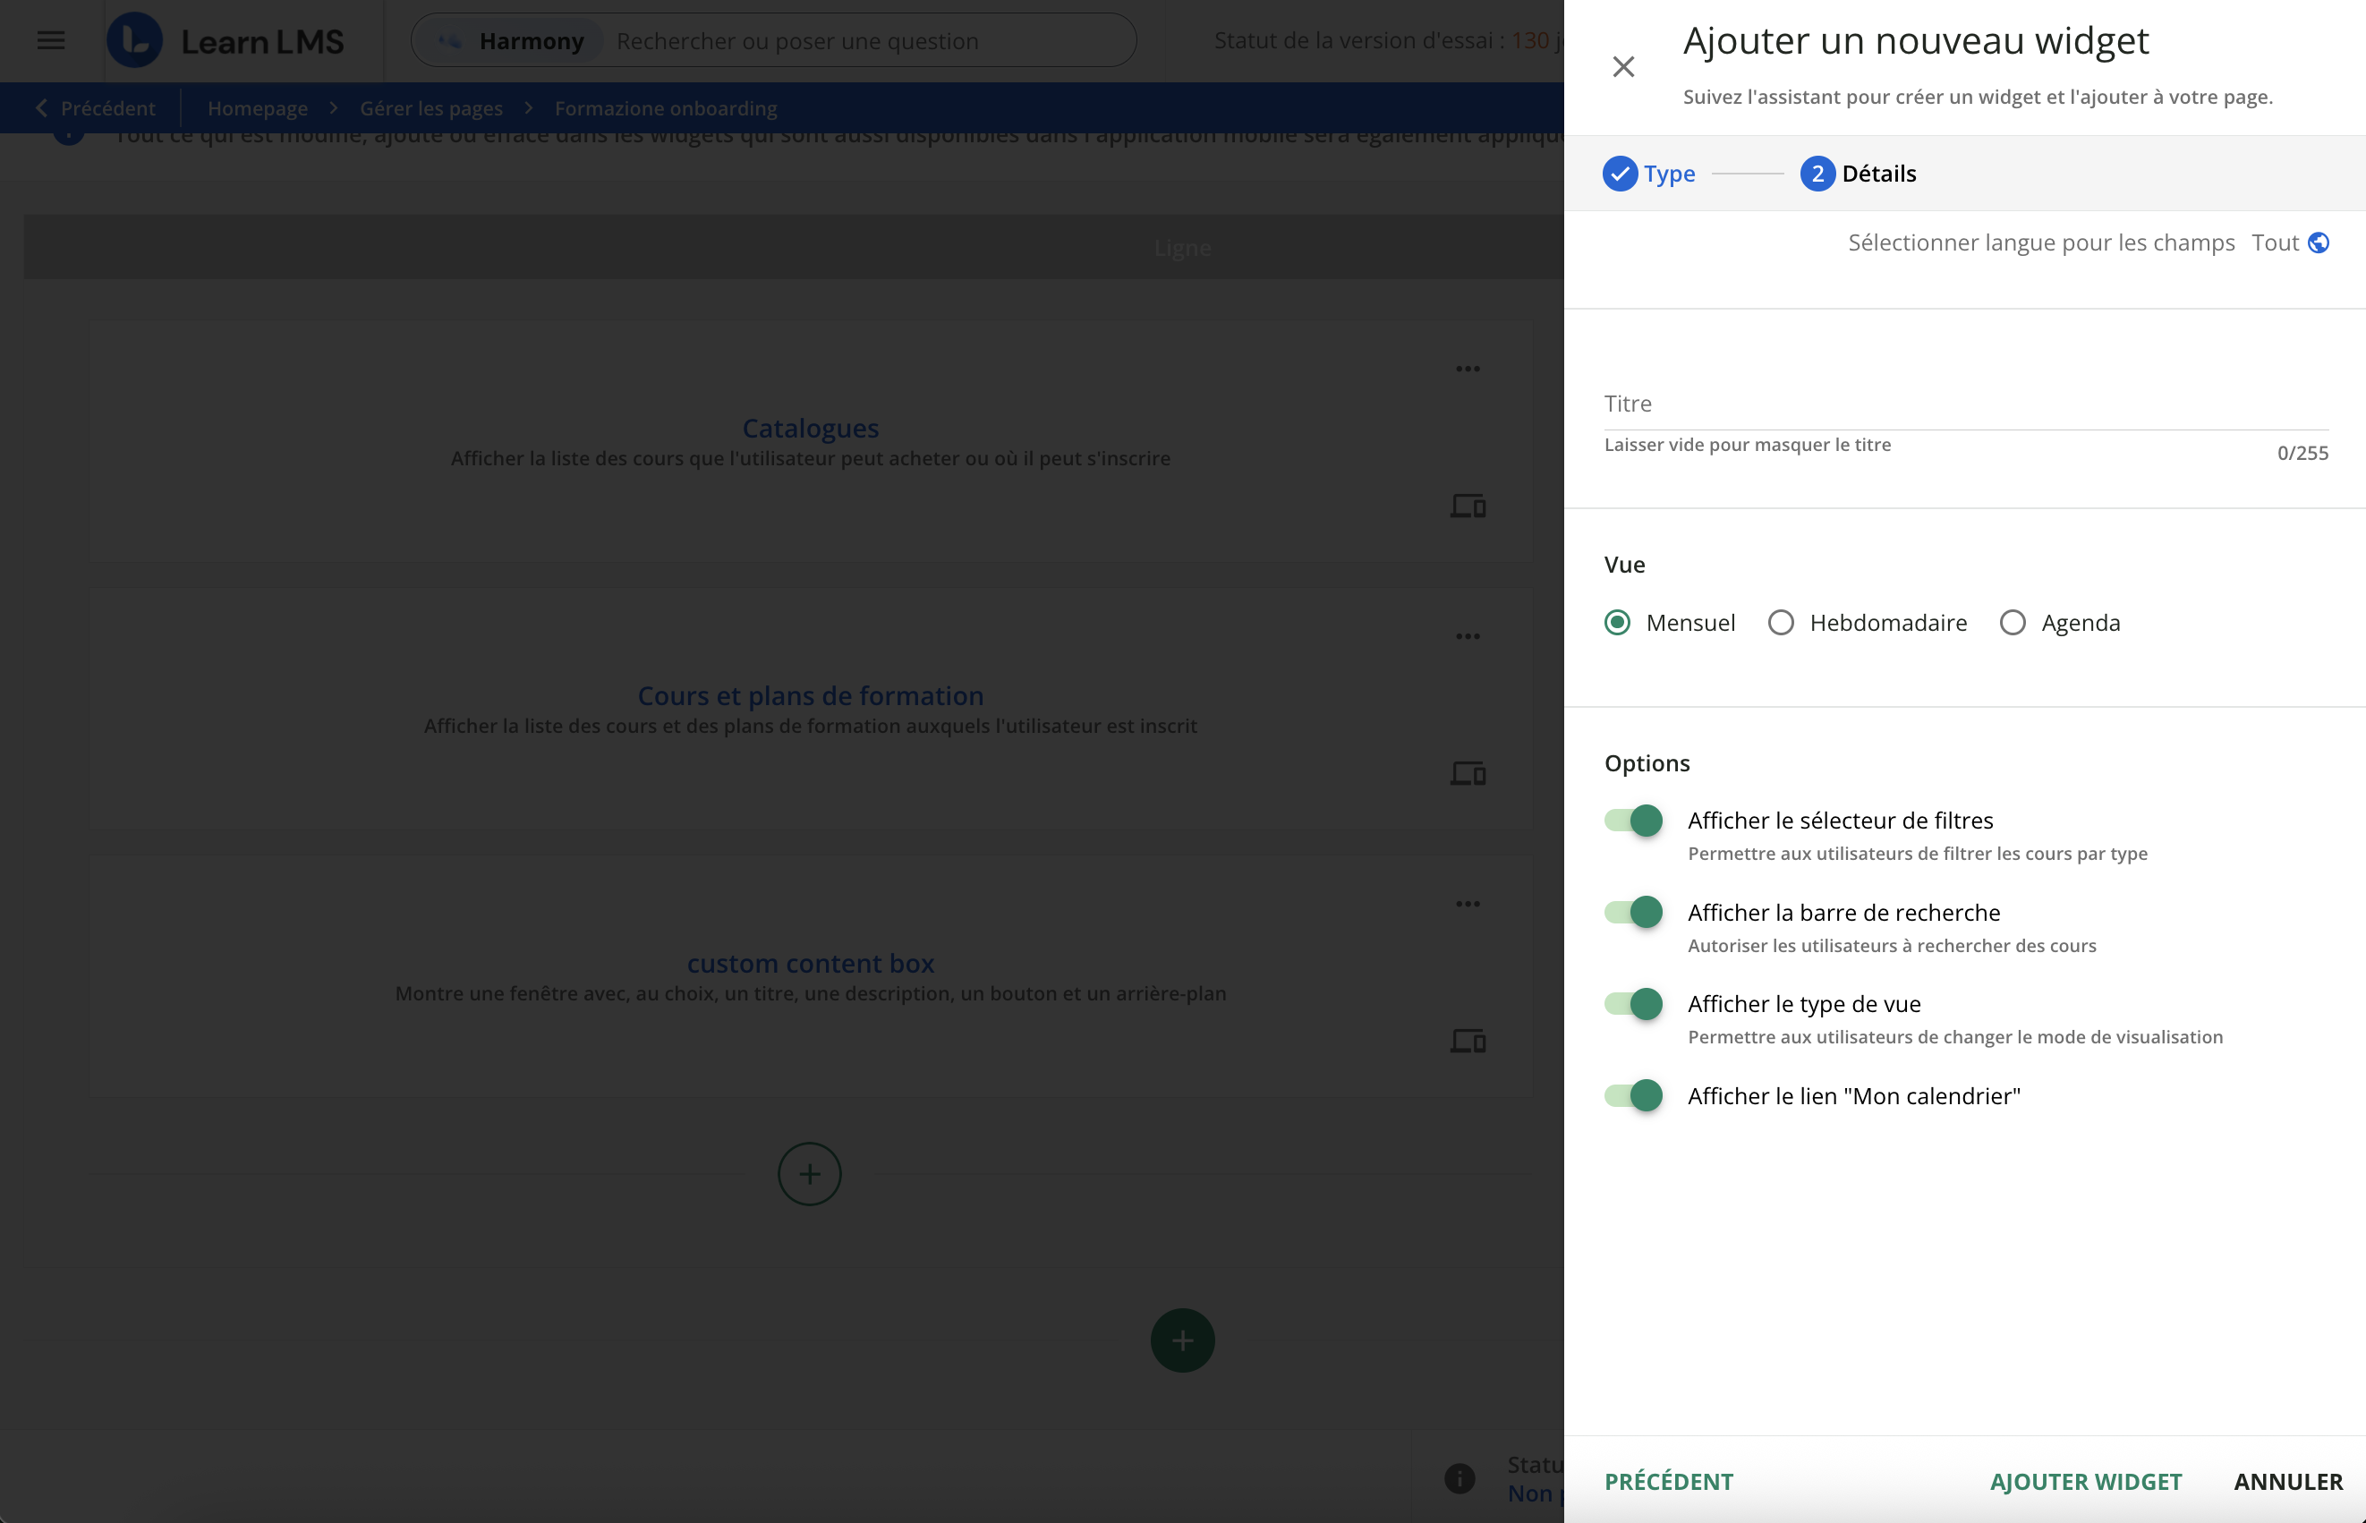Click the Gérer les pages breadcrumb
Image resolution: width=2366 pixels, height=1523 pixels.
pos(431,107)
